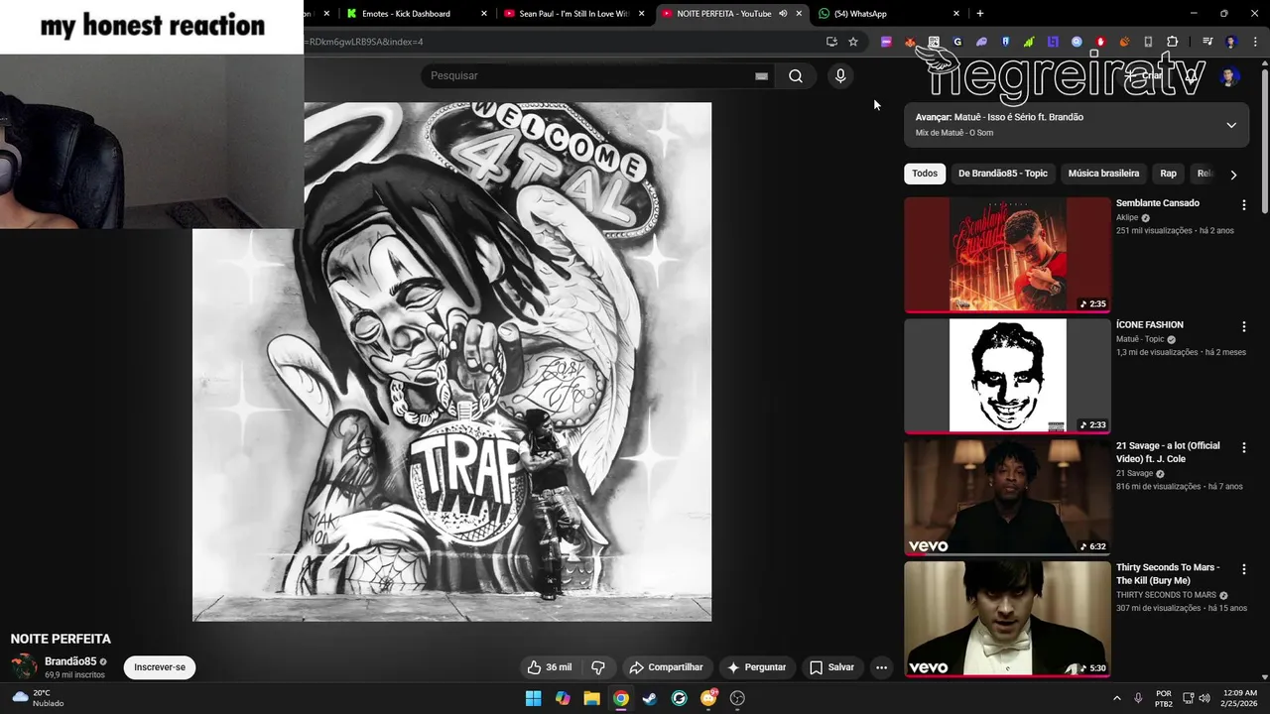Click the POR PTB2 language indicator
Screen dimensions: 1270x714
pyautogui.click(x=1164, y=698)
